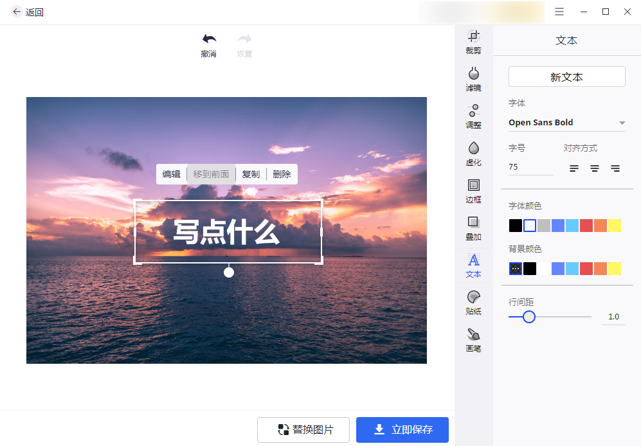
Task: Open the 贴纸 (Sticker) panel
Action: click(x=473, y=302)
